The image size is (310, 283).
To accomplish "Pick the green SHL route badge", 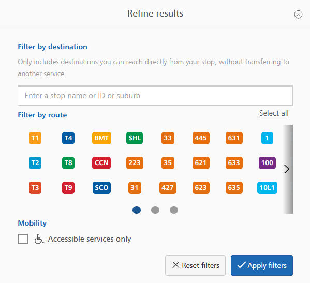I will click(135, 138).
